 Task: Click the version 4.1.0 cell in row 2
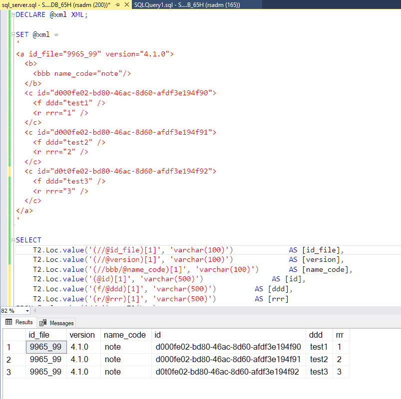(83, 360)
